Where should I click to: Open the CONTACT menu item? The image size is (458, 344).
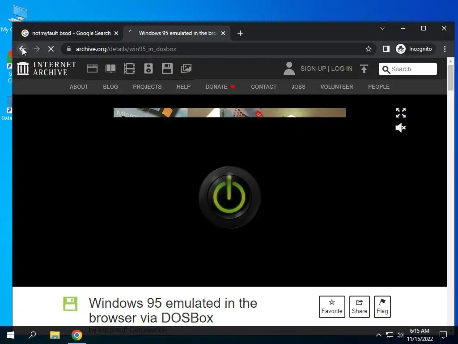pos(264,86)
